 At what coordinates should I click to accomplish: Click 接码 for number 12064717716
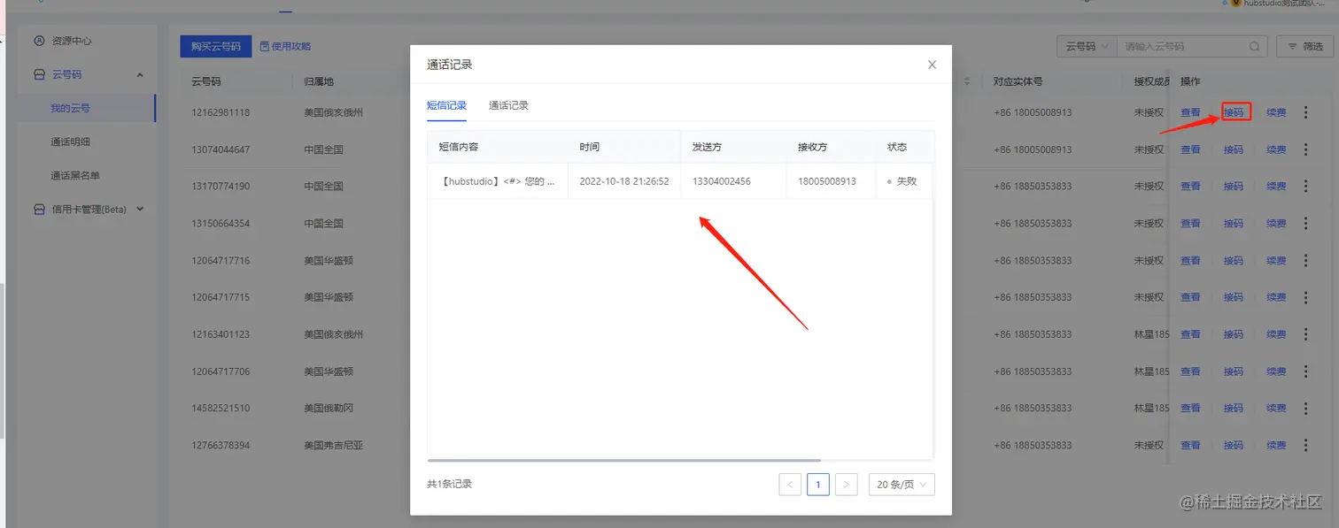coord(1234,261)
